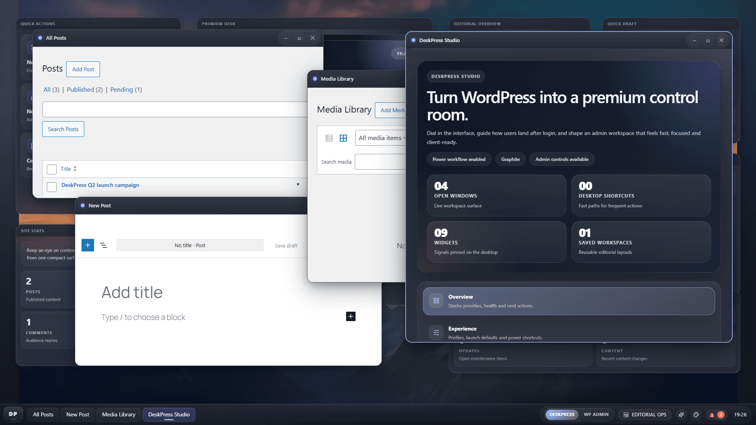Click the DP logo in the taskbar

pyautogui.click(x=13, y=414)
